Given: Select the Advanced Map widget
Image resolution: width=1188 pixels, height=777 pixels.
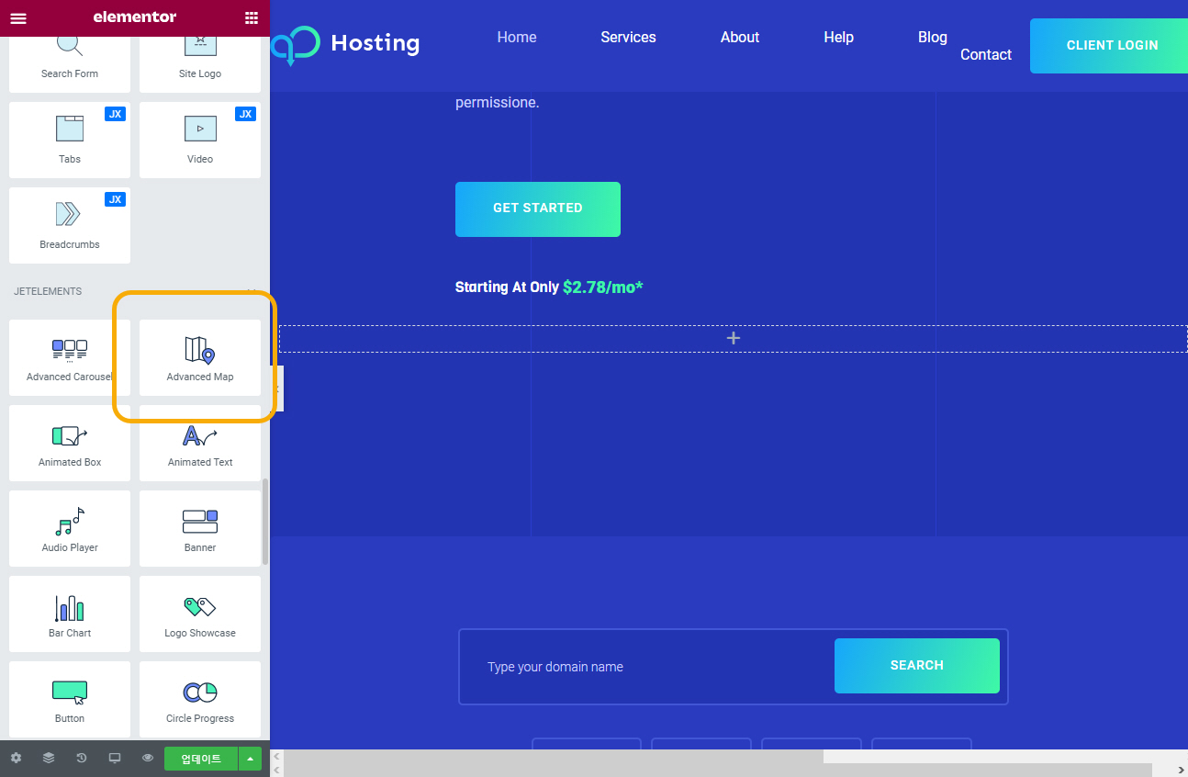Looking at the screenshot, I should click(x=199, y=357).
